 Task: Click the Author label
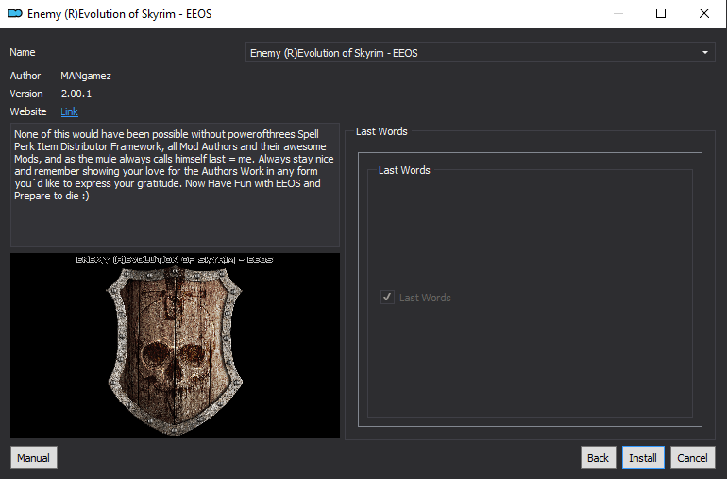(x=25, y=76)
